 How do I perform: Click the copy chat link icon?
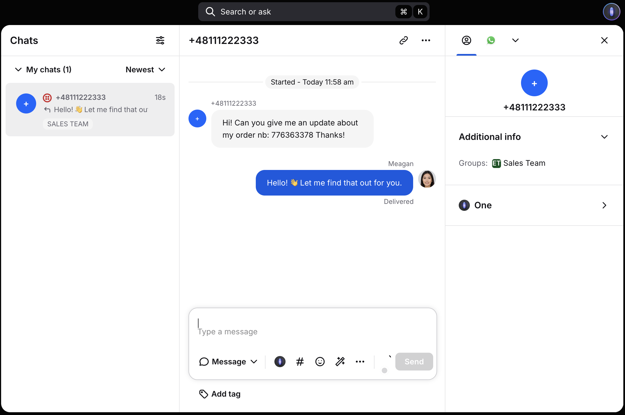[403, 40]
